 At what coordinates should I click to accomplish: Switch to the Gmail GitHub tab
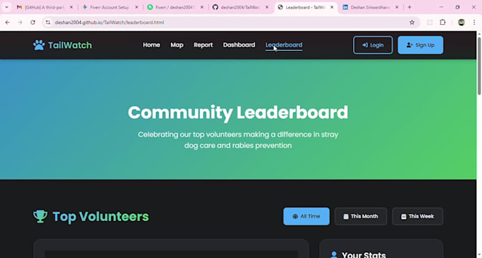[45, 7]
